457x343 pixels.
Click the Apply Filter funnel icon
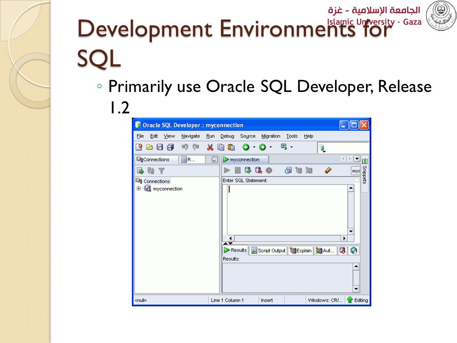[161, 171]
